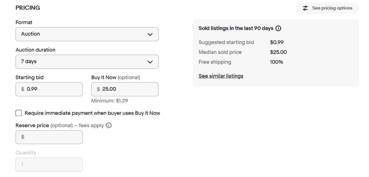Click the dollar sign in Starting bid
This screenshot has height=177, width=369.
click(23, 89)
